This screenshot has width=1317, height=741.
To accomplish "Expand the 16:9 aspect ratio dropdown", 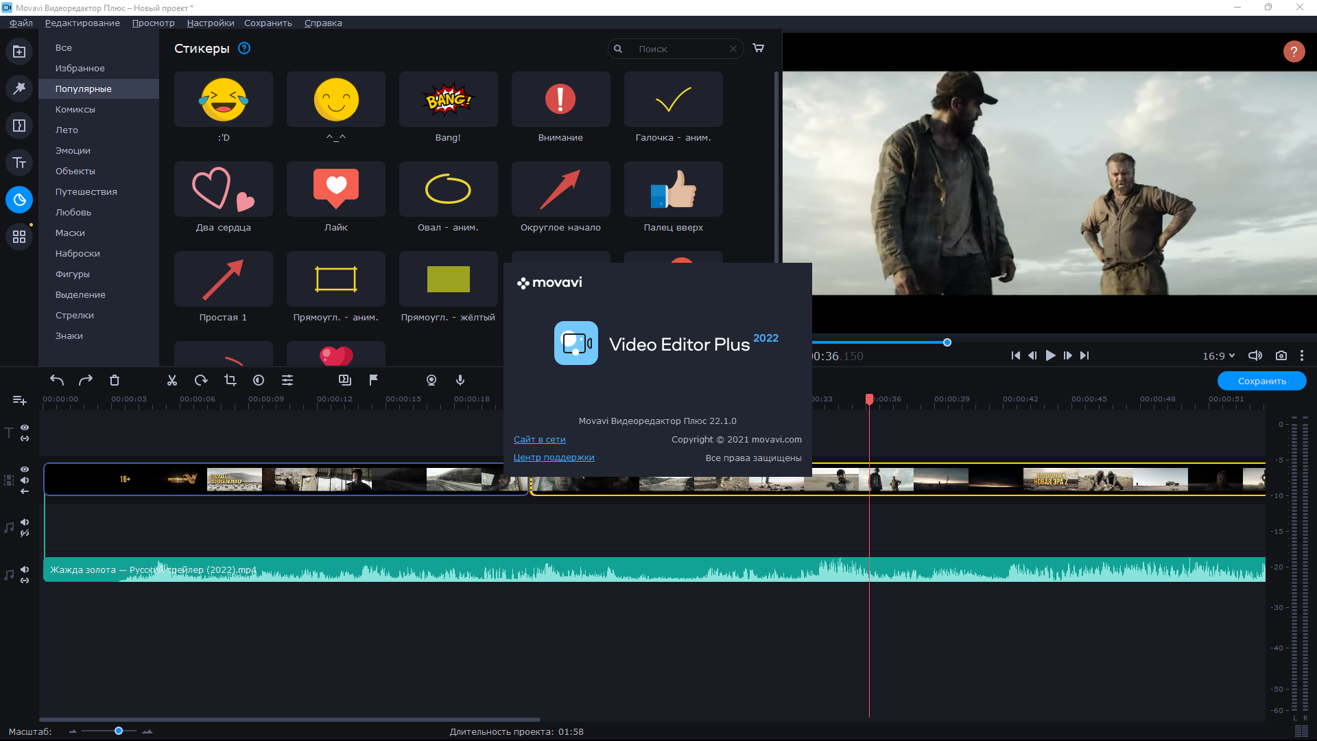I will 1218,356.
